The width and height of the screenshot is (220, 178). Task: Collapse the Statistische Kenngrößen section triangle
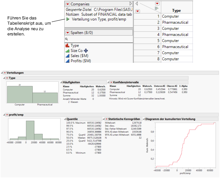tap(104, 119)
